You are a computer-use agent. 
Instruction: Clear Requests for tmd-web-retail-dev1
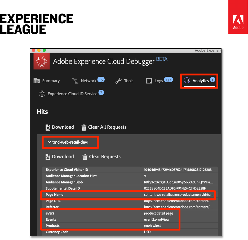[x=101, y=157]
